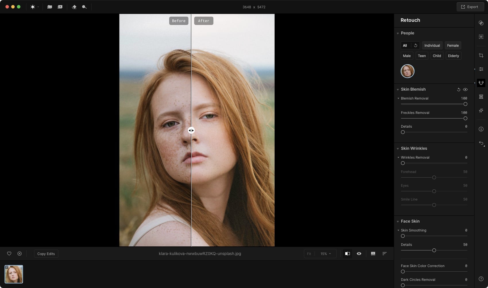Open the adjustments sliders sidebar icon
The width and height of the screenshot is (488, 288).
click(481, 69)
